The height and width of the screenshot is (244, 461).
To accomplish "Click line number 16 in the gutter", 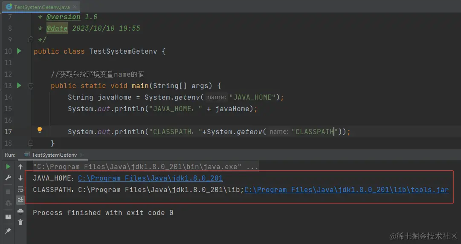I will 8,120.
